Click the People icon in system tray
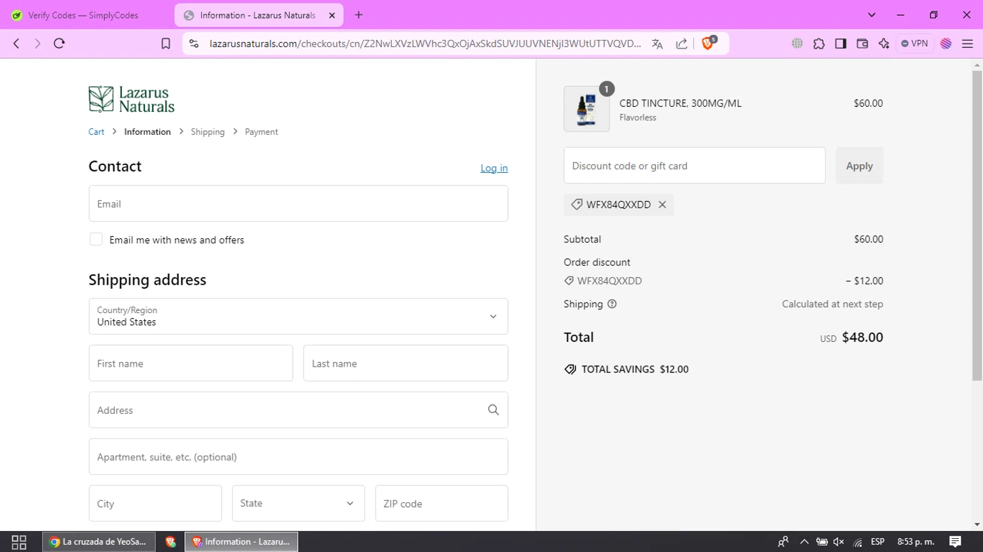983x552 pixels. (783, 542)
